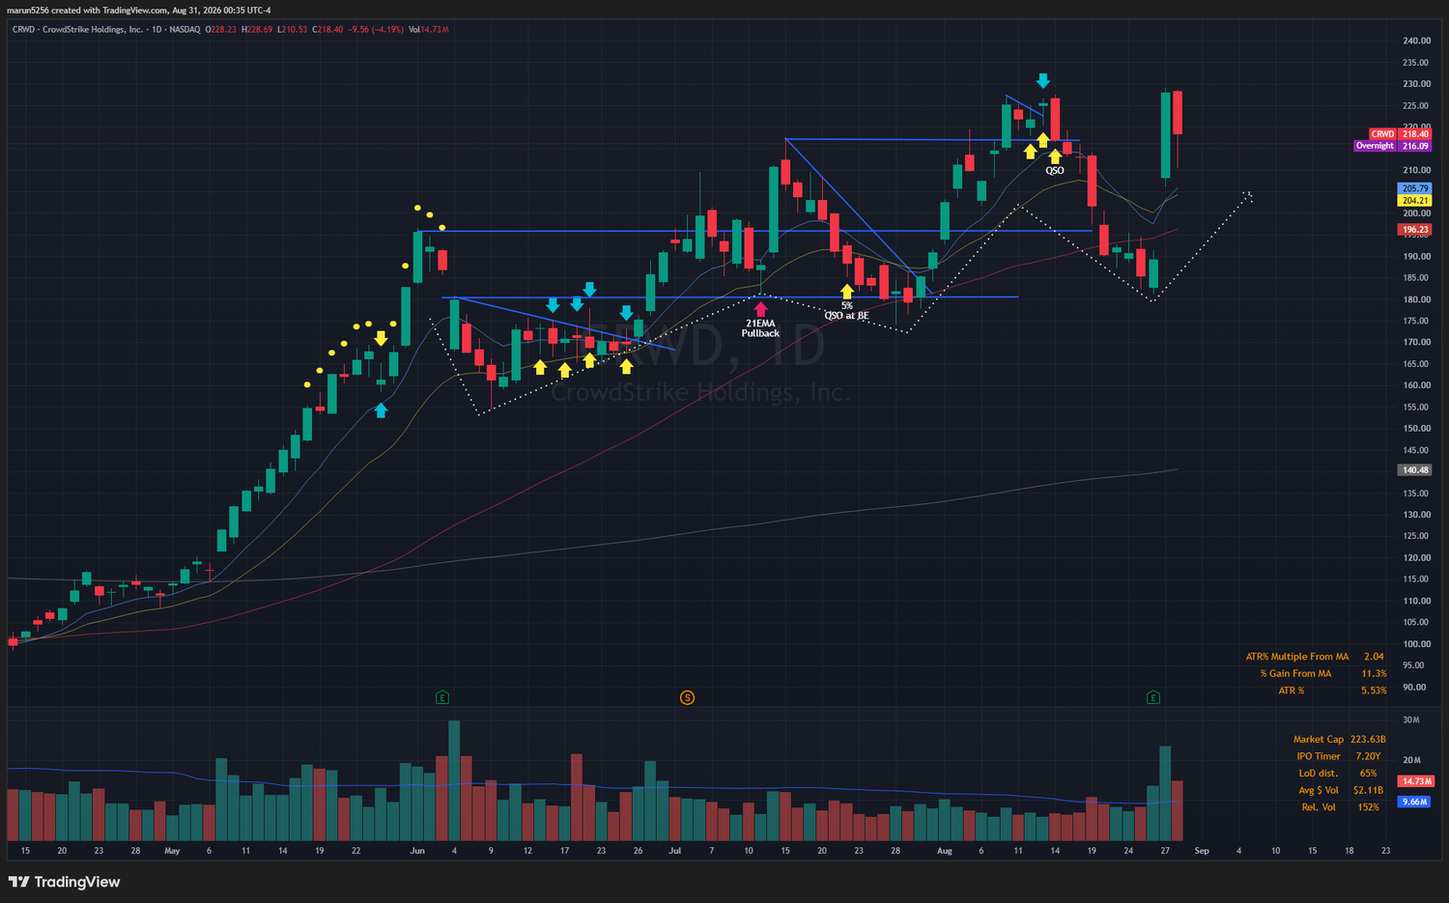Select the 5% QSO at BE annotation
Image resolution: width=1449 pixels, height=903 pixels.
point(846,311)
